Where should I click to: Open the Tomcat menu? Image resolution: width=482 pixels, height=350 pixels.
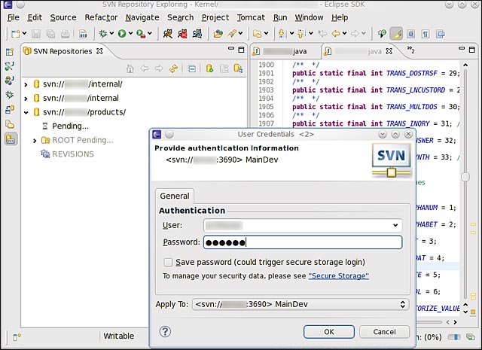[x=251, y=17]
